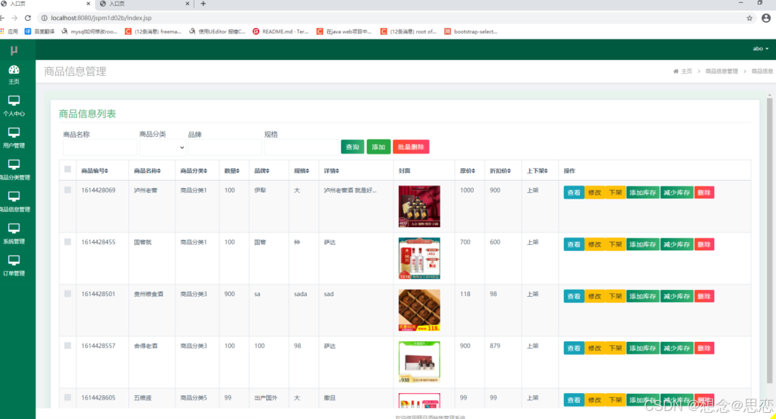Open the browser profile avatar
The height and width of the screenshot is (419, 776).
[x=766, y=19]
